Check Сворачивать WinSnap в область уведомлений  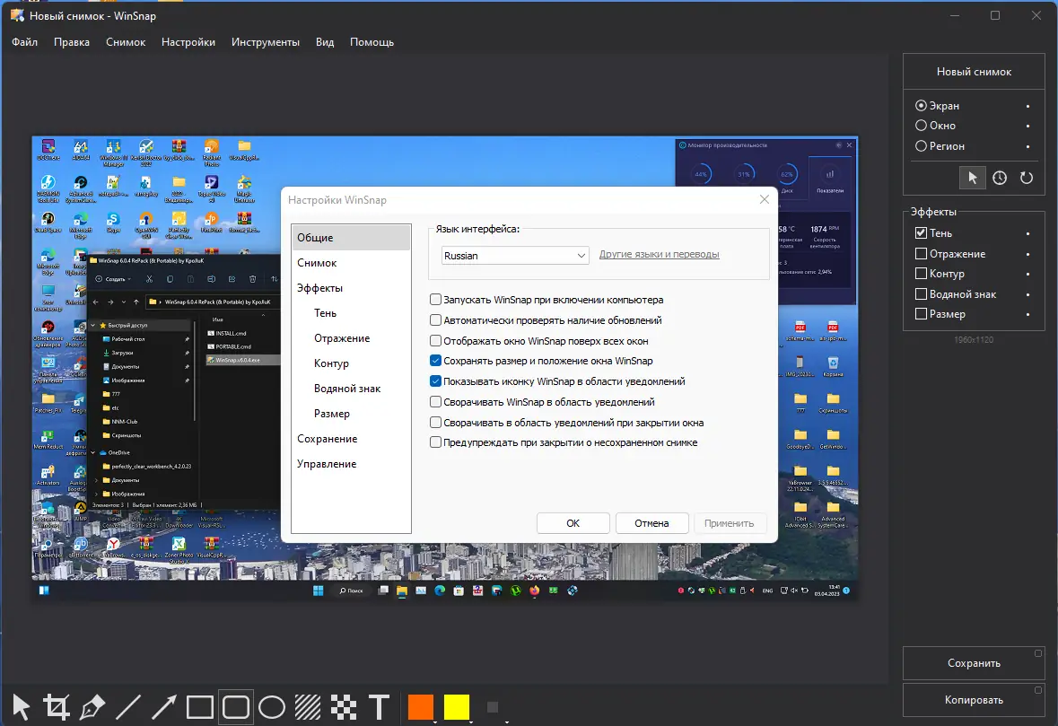click(436, 402)
